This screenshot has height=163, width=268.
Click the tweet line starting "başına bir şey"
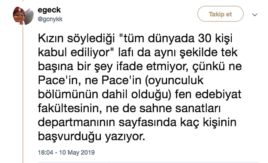(140, 66)
